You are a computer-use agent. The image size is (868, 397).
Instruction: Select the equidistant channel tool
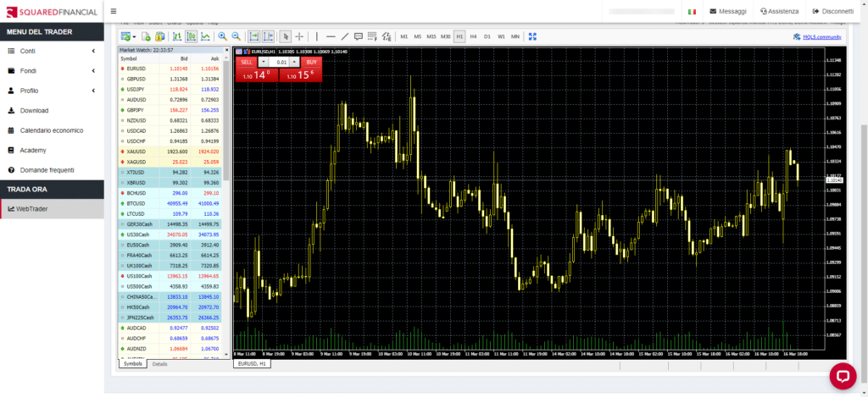click(387, 36)
